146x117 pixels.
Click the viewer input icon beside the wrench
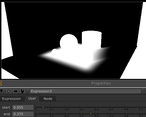click(x=16, y=91)
